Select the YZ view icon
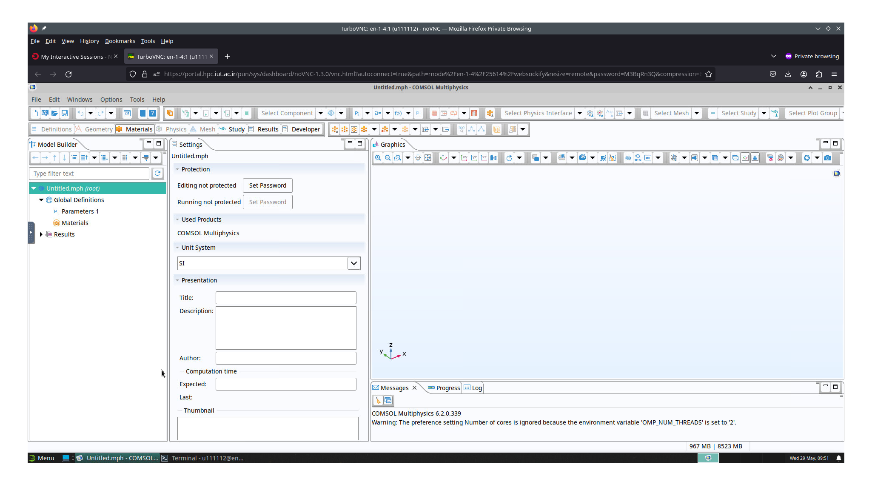Screen dimensions: 872x496 pyautogui.click(x=474, y=158)
